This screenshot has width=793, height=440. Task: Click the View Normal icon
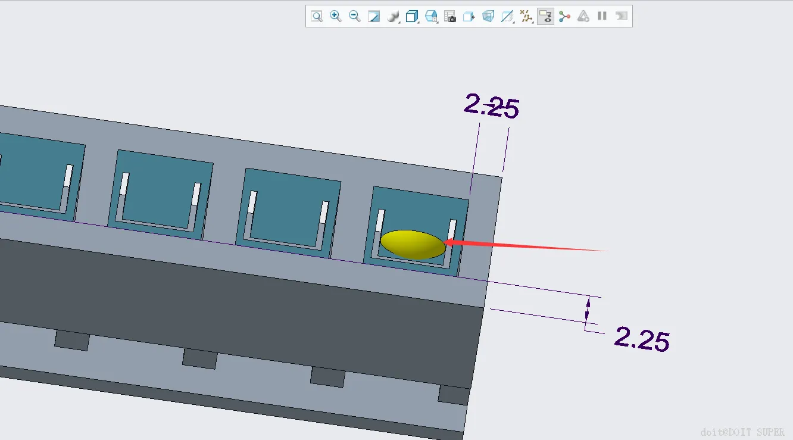click(469, 17)
